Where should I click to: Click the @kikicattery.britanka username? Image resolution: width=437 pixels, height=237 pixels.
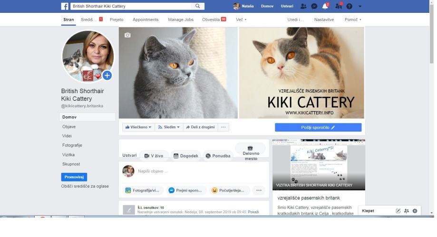pos(82,106)
